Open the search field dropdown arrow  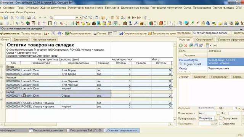(77, 18)
